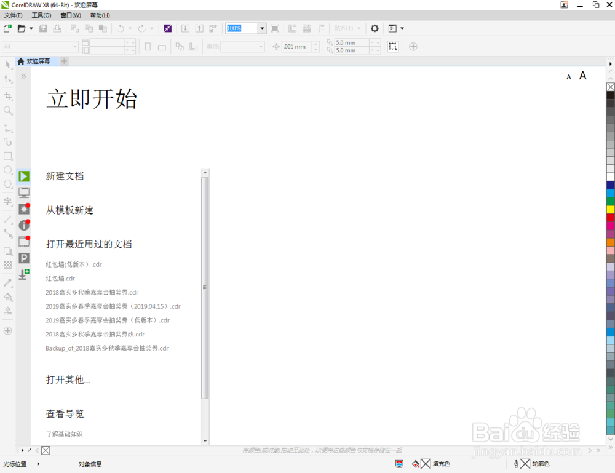This screenshot has height=473, width=615.
Task: Select the Ellipse tool
Action: (8, 170)
